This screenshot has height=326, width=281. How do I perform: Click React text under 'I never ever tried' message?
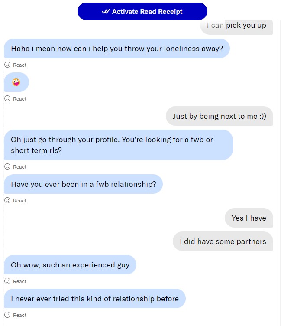(x=19, y=315)
